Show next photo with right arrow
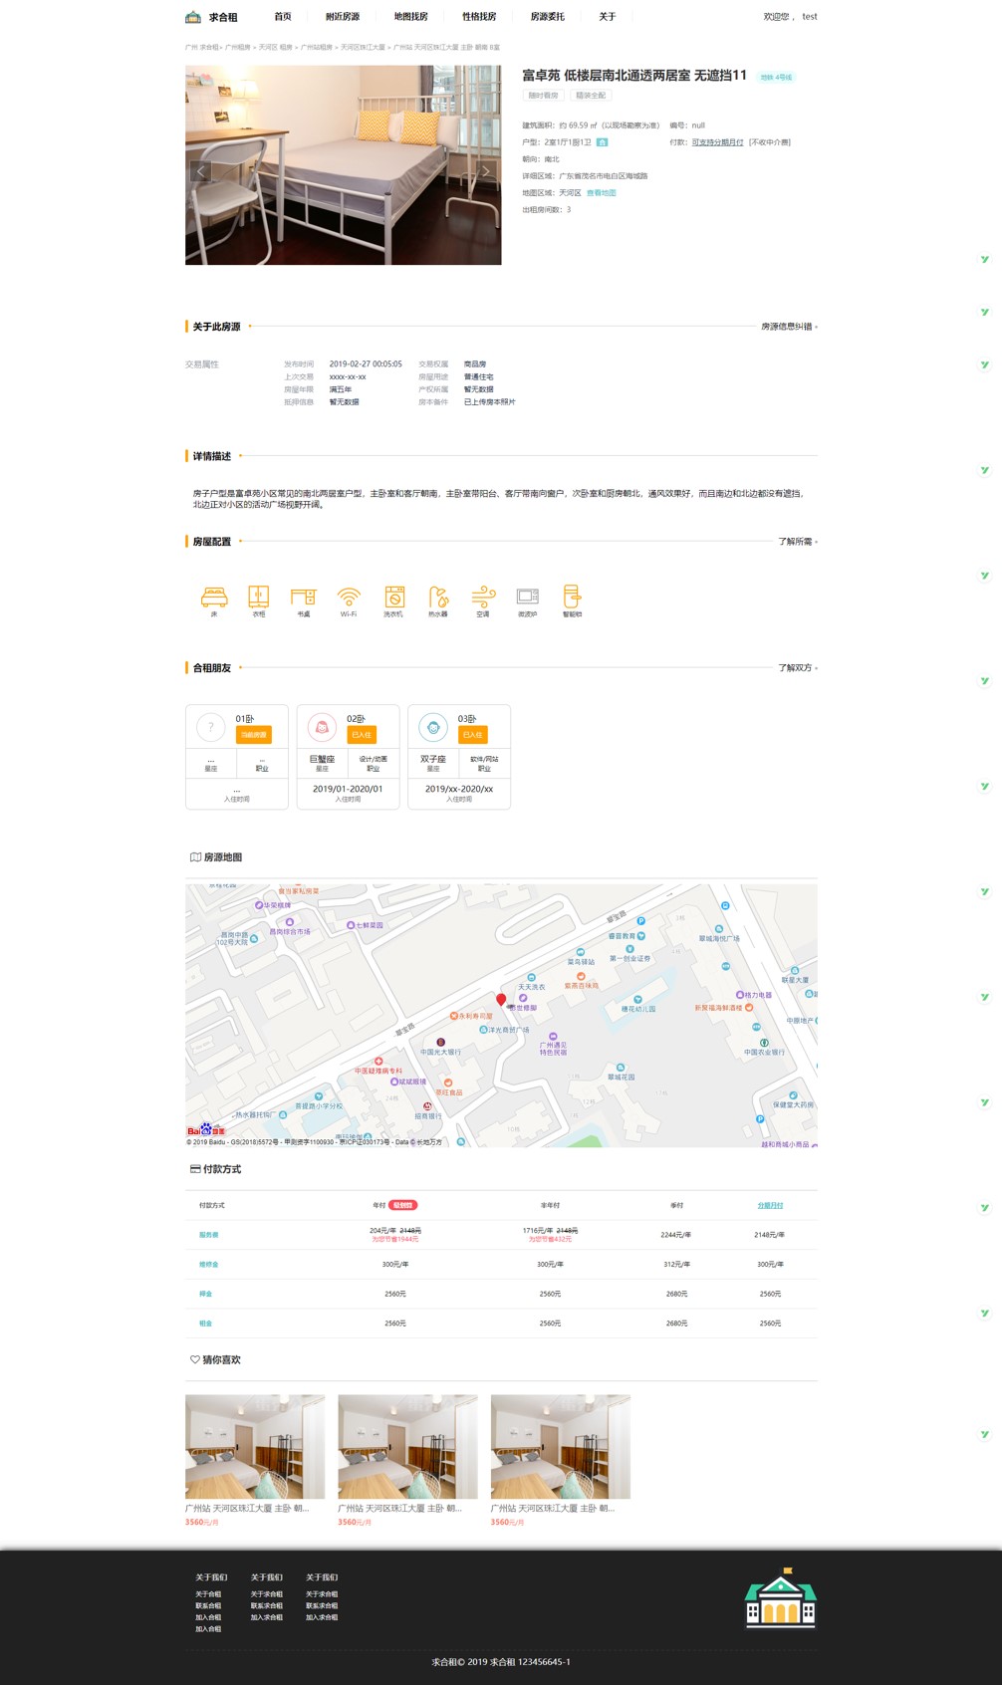1002x1685 pixels. (486, 171)
